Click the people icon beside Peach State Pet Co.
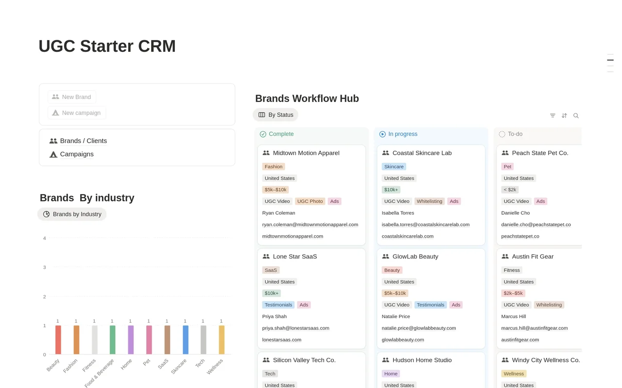Screen dimensions: 622x388 click(x=505, y=153)
